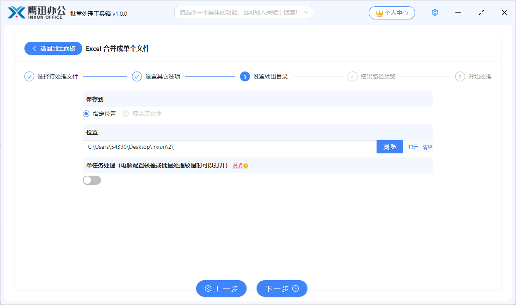
Task: Open the settings gear icon
Action: point(434,12)
